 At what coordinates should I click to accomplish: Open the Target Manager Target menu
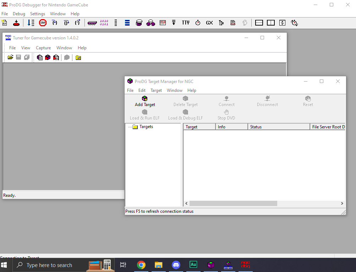coord(156,90)
